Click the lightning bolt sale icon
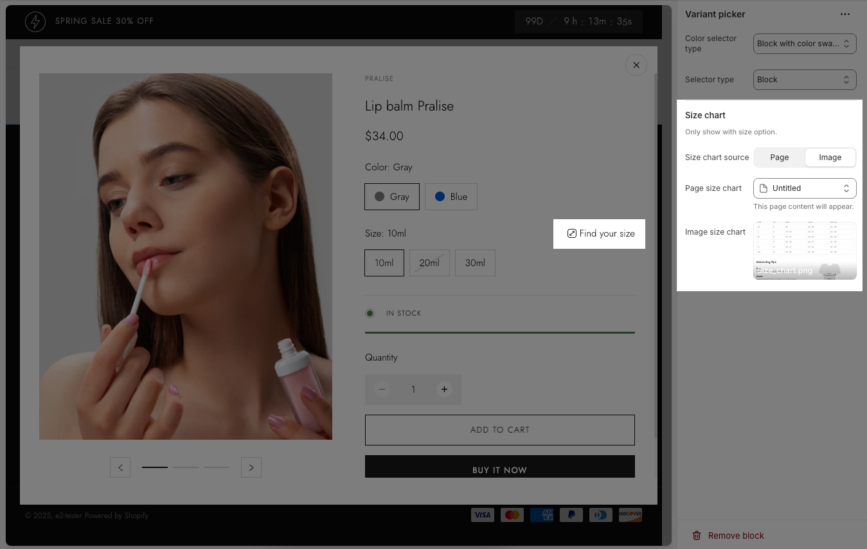Viewport: 867px width, 549px height. [35, 21]
